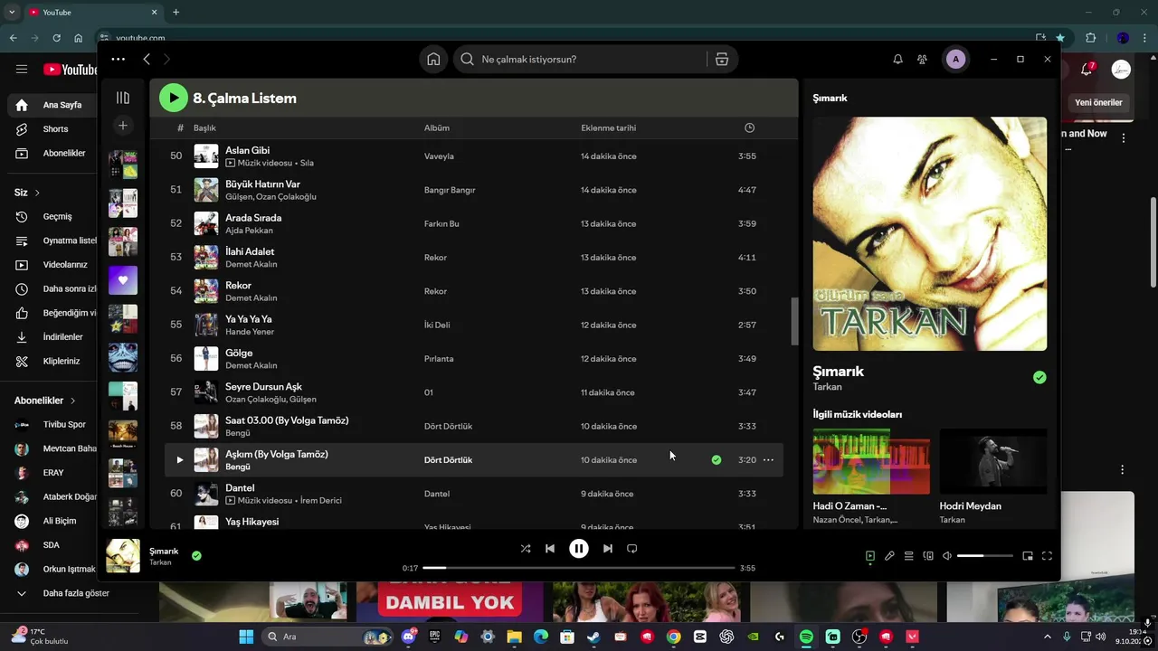This screenshot has width=1158, height=651.
Task: Sort tracks by Başlık column
Action: coord(204,127)
